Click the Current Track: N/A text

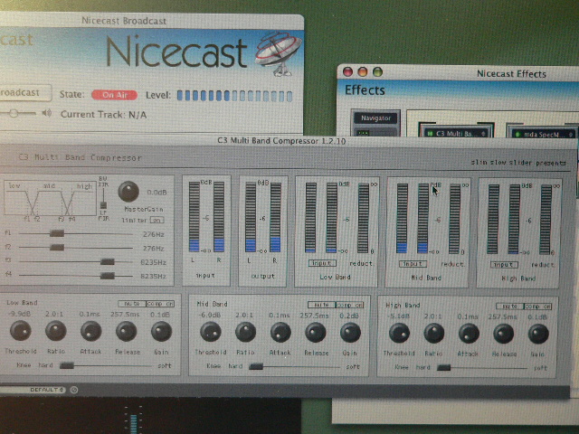[x=104, y=115]
